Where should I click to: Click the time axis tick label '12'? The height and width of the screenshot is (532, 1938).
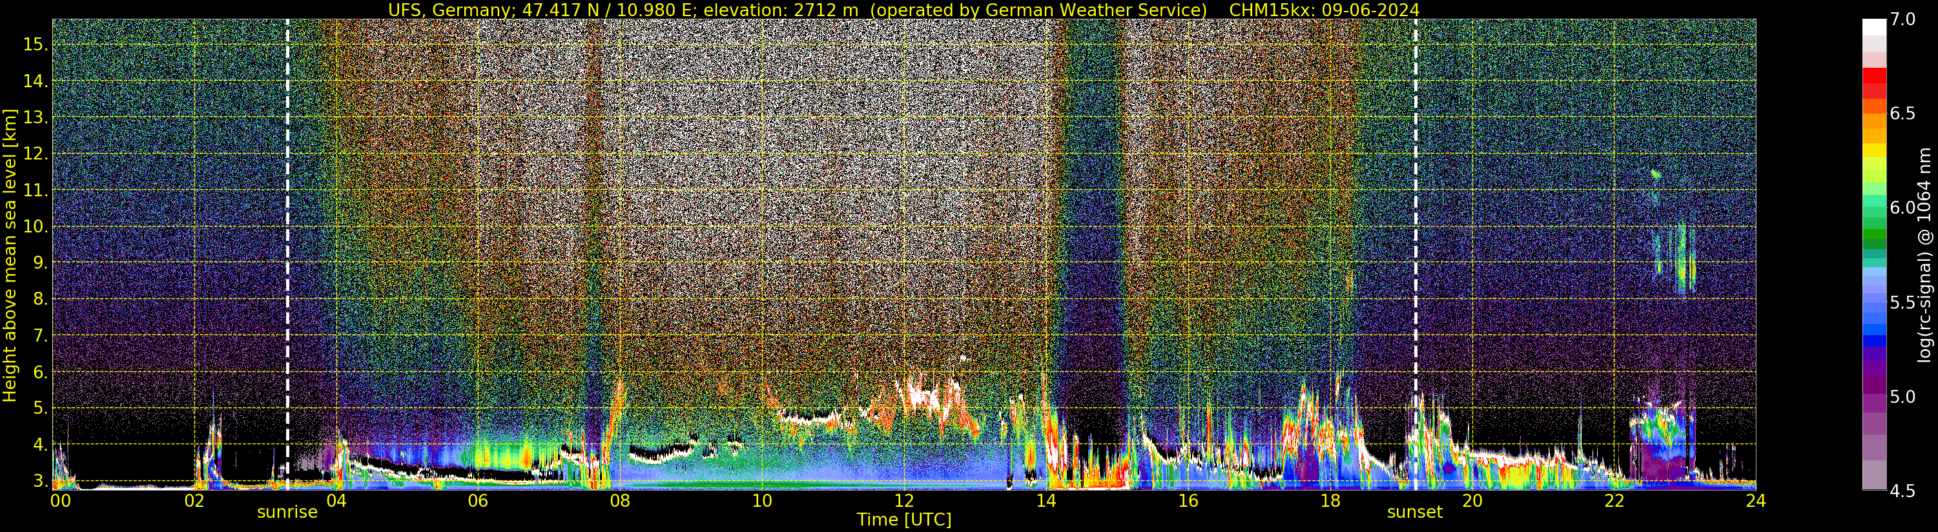904,501
